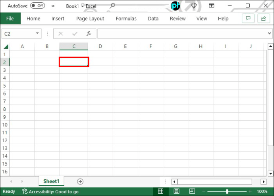This screenshot has height=196, width=274.
Task: Open the Review tab
Action: [x=178, y=19]
